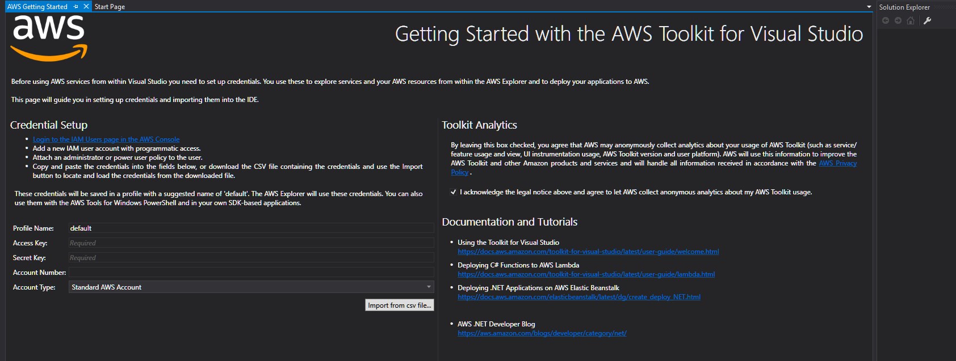
Task: Click into the Access Key field
Action: point(251,243)
